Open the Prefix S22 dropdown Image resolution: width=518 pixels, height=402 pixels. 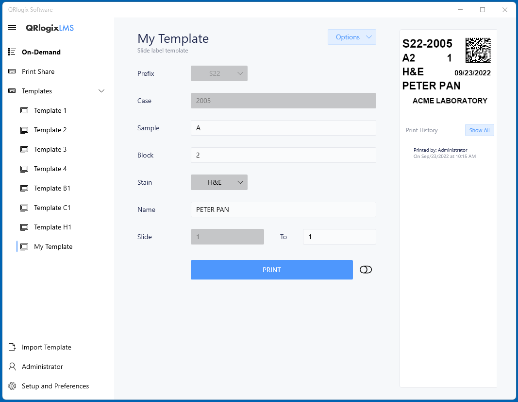[x=219, y=73]
